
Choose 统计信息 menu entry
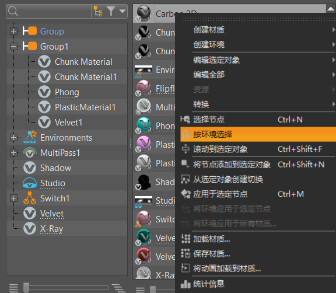coord(258,284)
